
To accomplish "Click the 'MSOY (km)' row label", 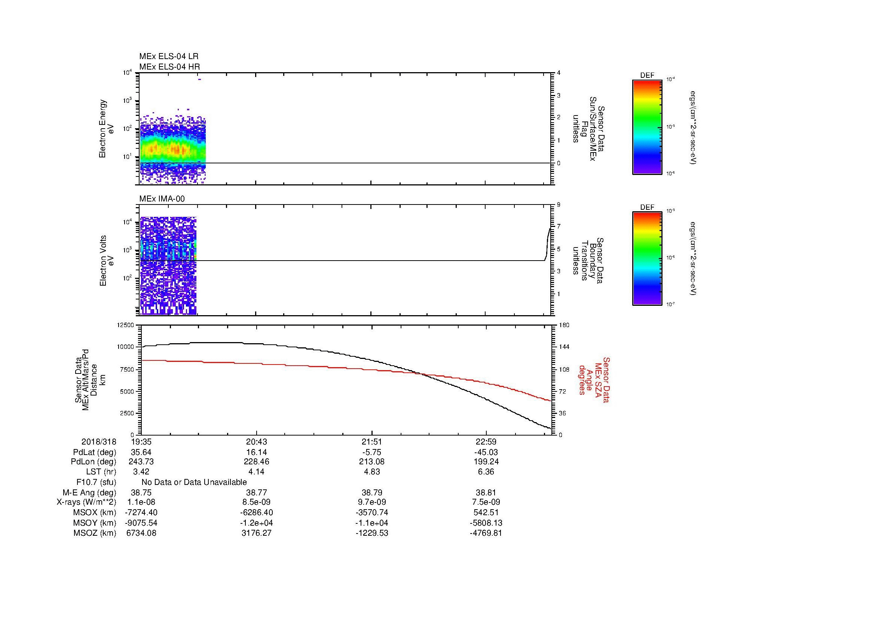I will click(x=95, y=523).
